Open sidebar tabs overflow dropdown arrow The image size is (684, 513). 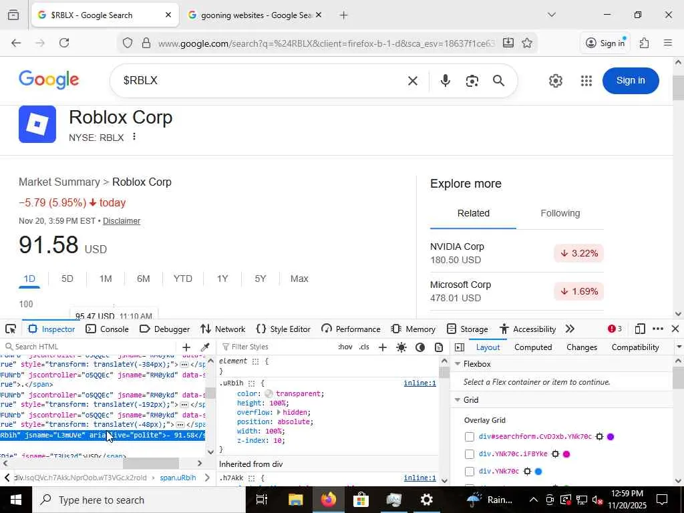tap(679, 347)
